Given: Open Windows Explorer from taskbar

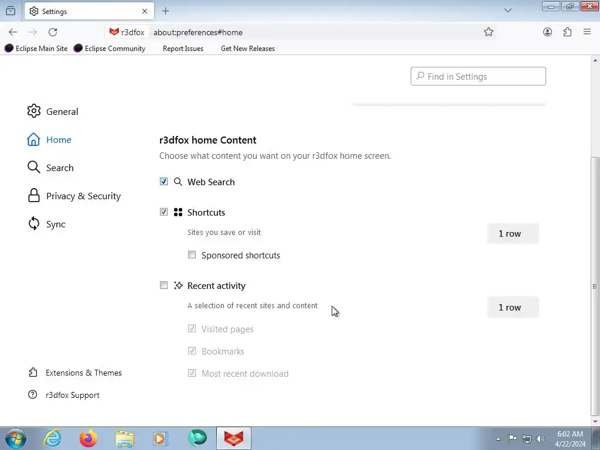Looking at the screenshot, I should [x=125, y=438].
